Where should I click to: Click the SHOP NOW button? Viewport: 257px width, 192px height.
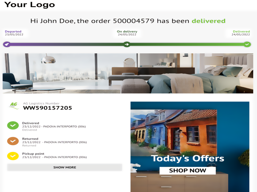click(187, 170)
